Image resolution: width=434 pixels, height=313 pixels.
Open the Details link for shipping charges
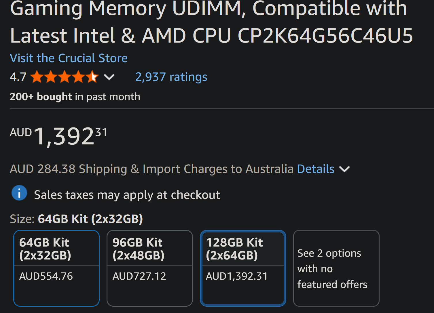pyautogui.click(x=316, y=169)
